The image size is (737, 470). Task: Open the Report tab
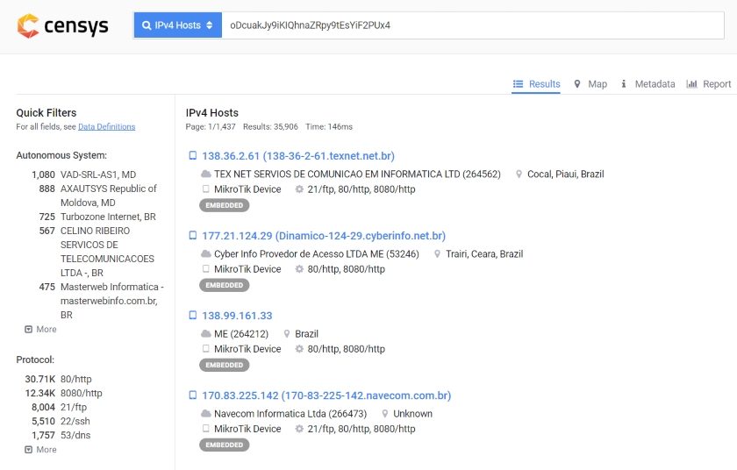click(709, 84)
